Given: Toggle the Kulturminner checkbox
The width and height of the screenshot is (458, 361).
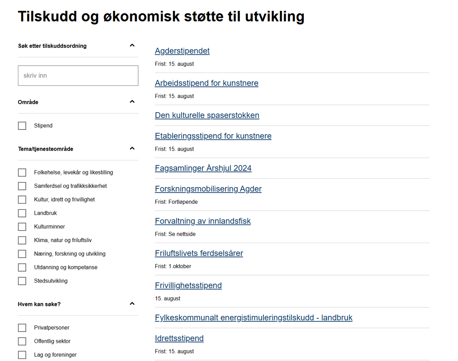Looking at the screenshot, I should click(x=22, y=227).
